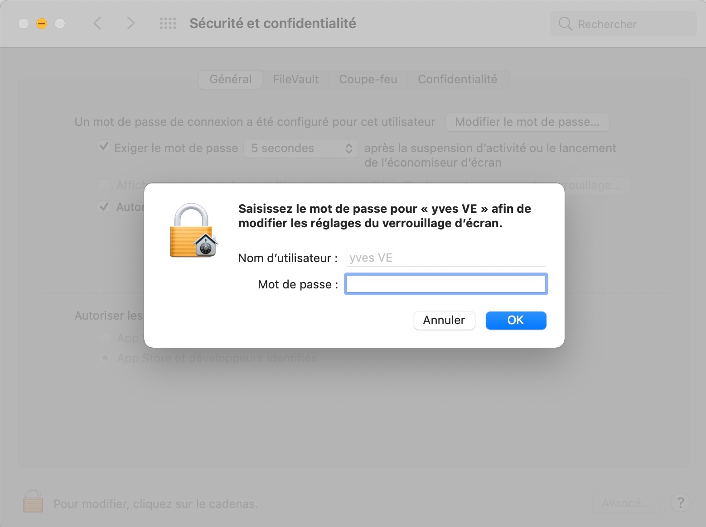Toggle the Exiger le mot de passe checkbox
This screenshot has width=706, height=527.
104,147
